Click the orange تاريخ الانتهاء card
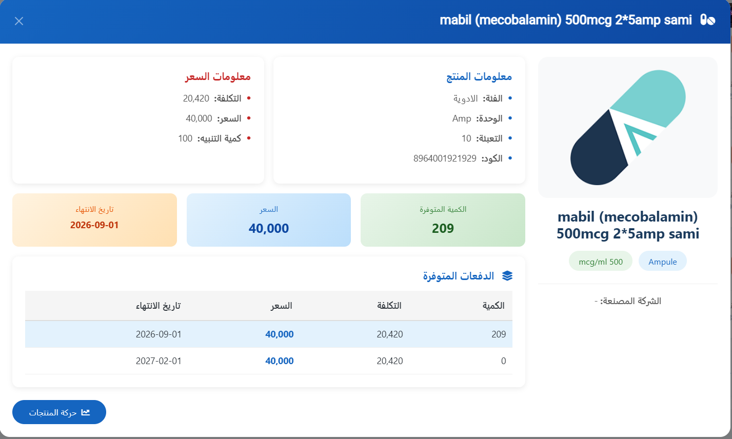This screenshot has height=439, width=732. [x=94, y=220]
